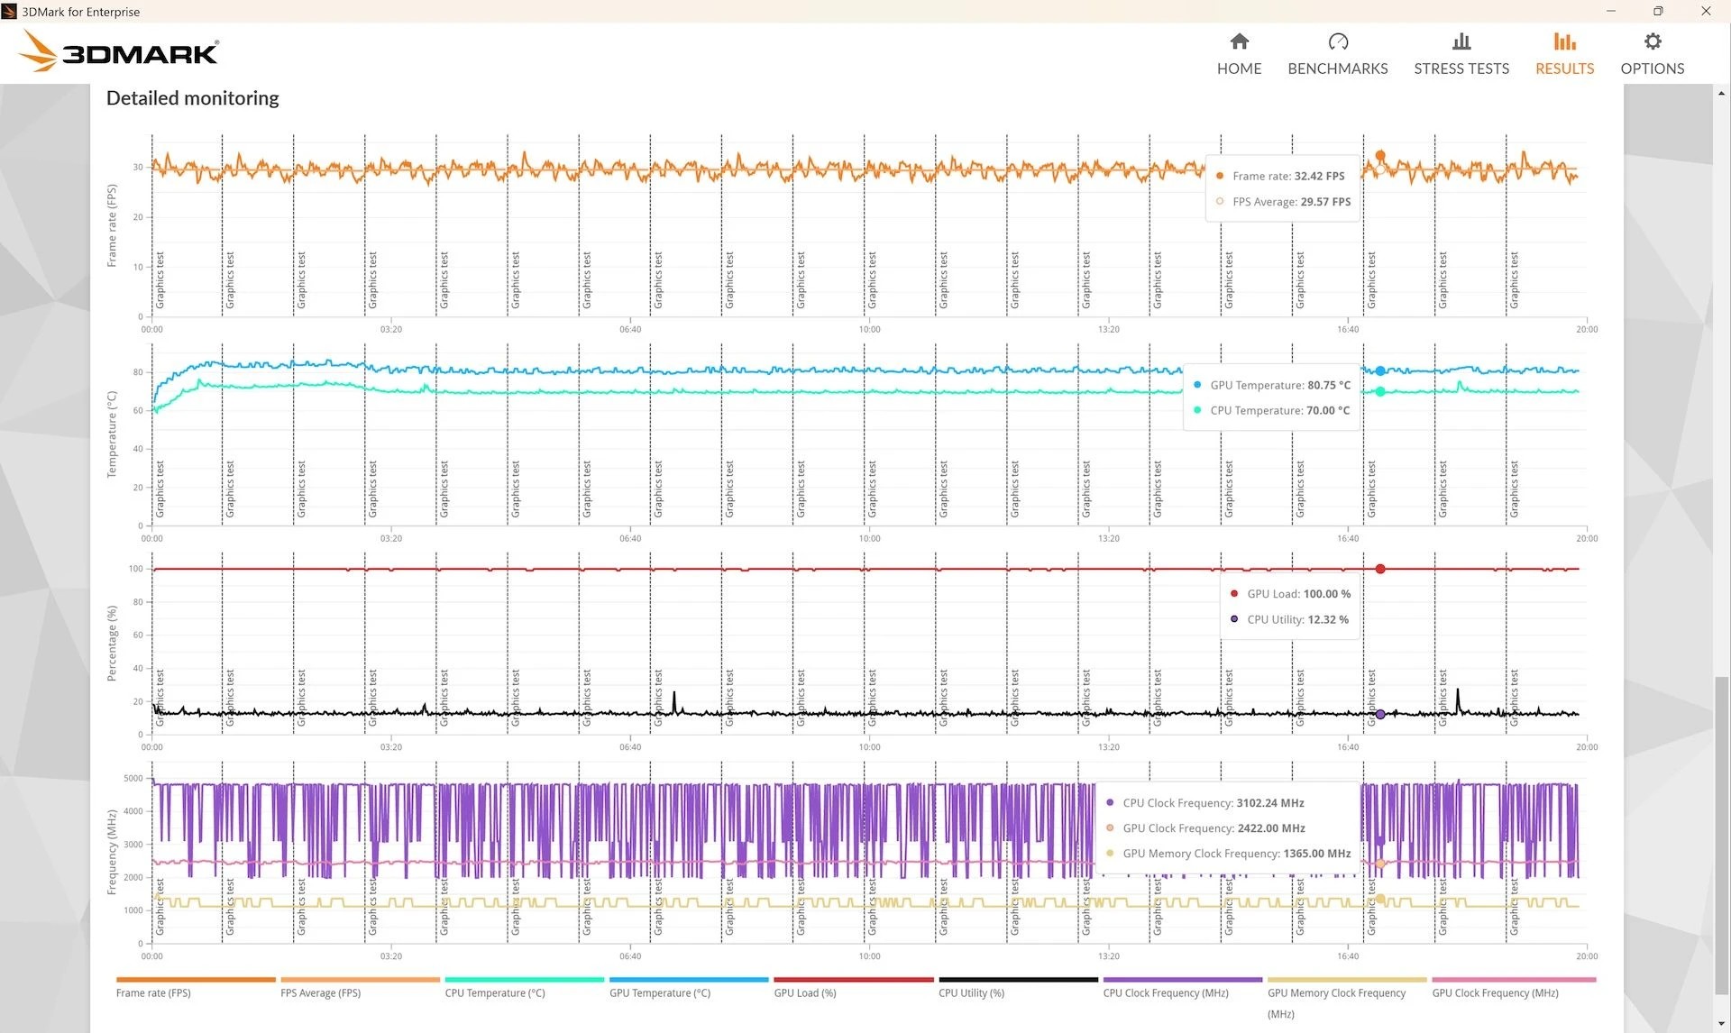The image size is (1731, 1033).
Task: Click the Results chart icon
Action: pyautogui.click(x=1564, y=41)
